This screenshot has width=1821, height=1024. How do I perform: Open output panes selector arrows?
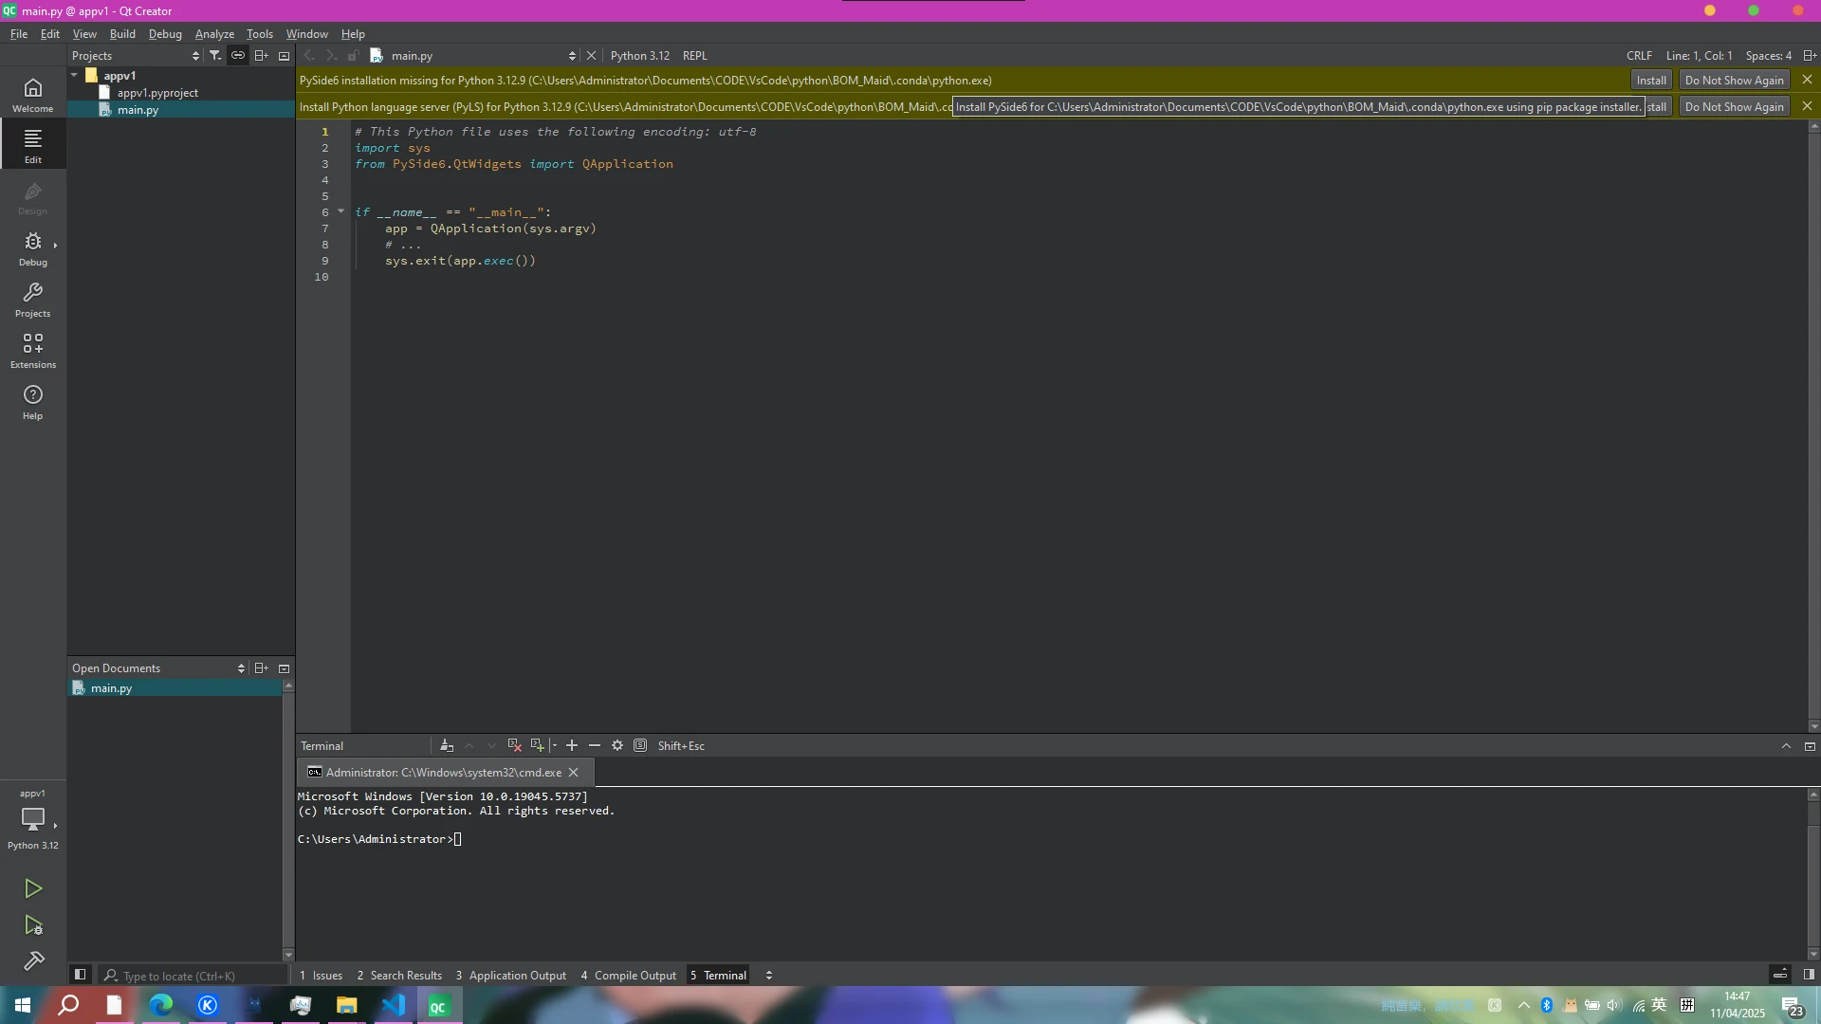[769, 975]
